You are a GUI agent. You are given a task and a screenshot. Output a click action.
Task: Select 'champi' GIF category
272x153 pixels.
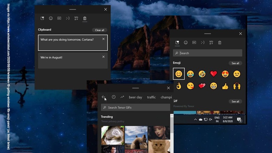[166, 97]
